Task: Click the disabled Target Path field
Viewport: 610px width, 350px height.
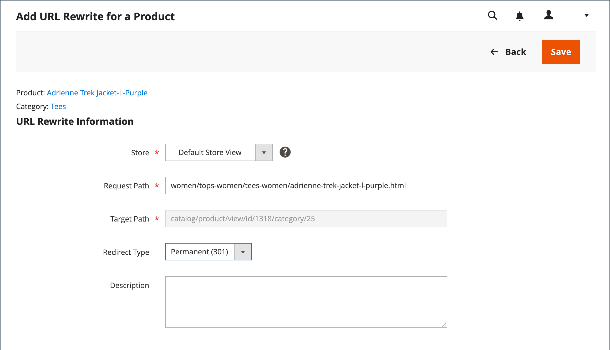Action: coord(306,219)
